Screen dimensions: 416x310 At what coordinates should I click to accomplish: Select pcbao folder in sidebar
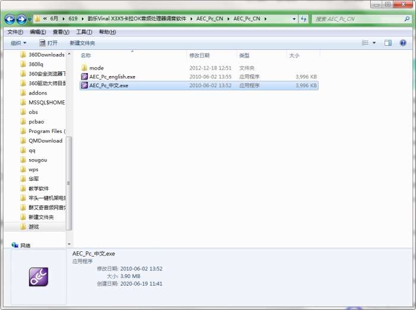pos(32,122)
